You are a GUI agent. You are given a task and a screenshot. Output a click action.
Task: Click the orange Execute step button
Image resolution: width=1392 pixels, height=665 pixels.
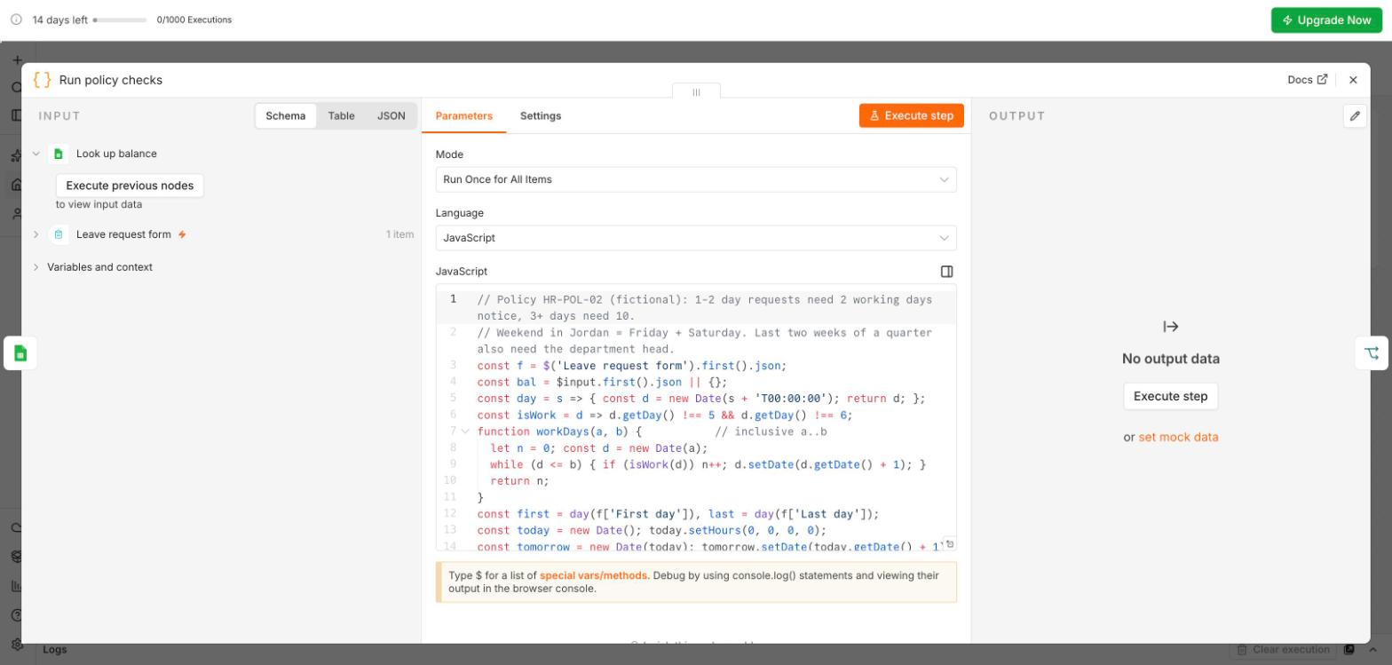pyautogui.click(x=912, y=115)
